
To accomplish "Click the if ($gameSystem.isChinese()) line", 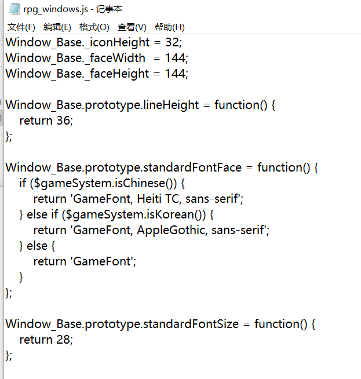I will [102, 184].
